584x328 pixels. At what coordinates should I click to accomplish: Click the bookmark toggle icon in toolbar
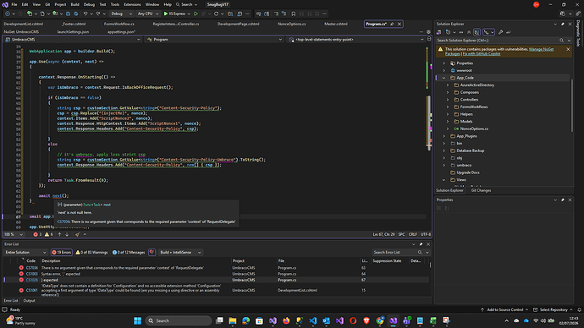click(294, 14)
